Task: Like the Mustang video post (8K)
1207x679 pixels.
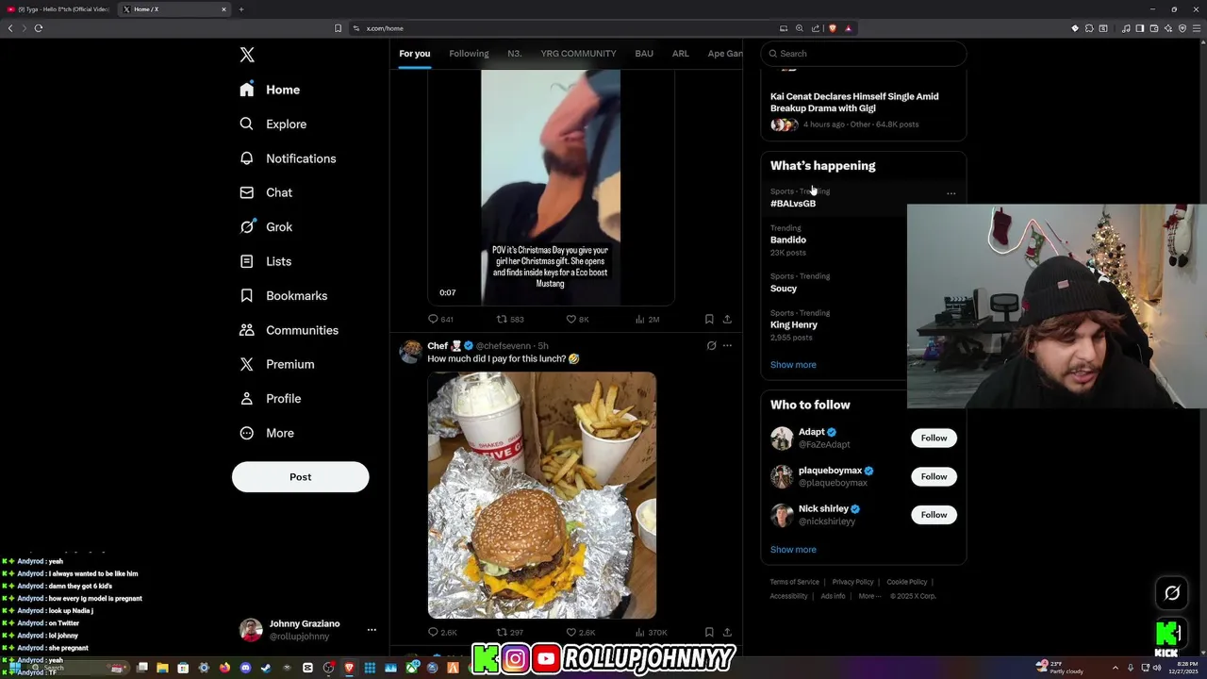Action: click(x=577, y=319)
